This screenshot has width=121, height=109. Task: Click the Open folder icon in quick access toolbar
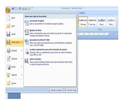[x=25, y=8]
